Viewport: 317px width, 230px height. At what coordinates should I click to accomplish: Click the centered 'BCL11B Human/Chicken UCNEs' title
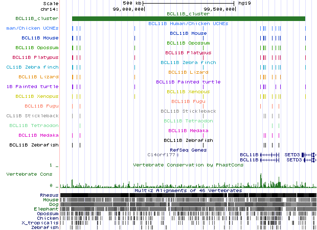(188, 24)
